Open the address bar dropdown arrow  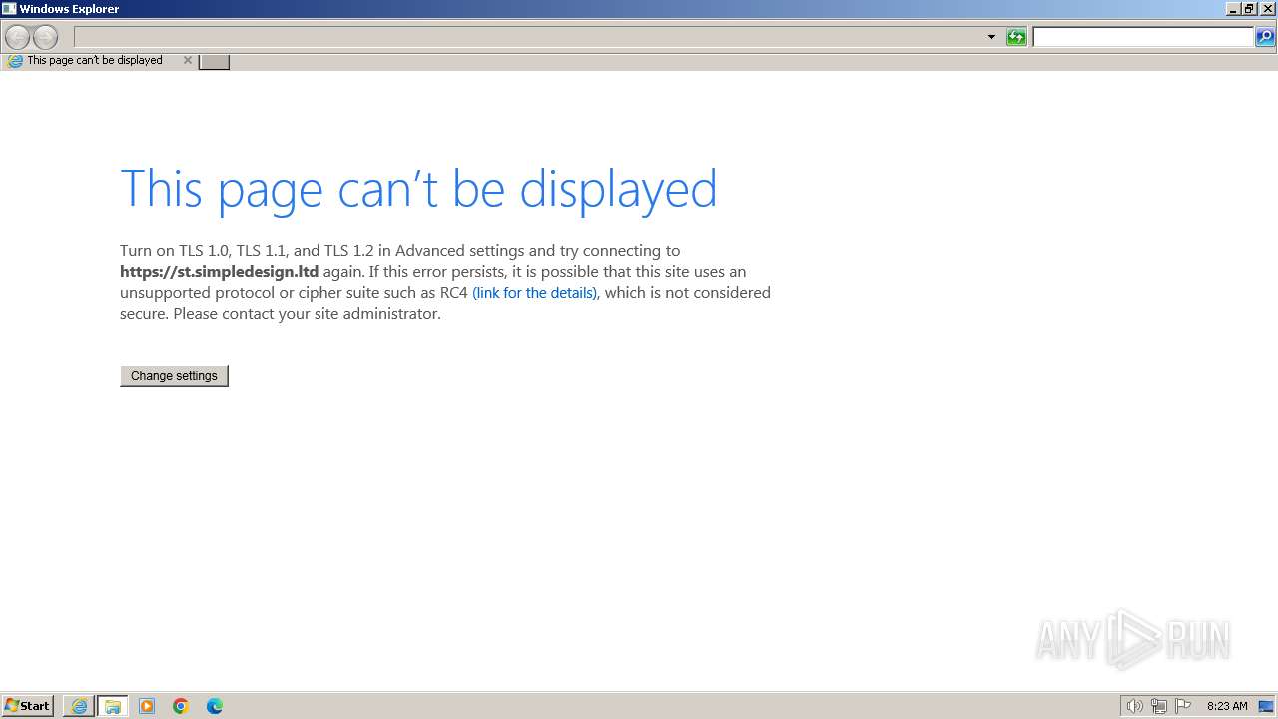991,37
